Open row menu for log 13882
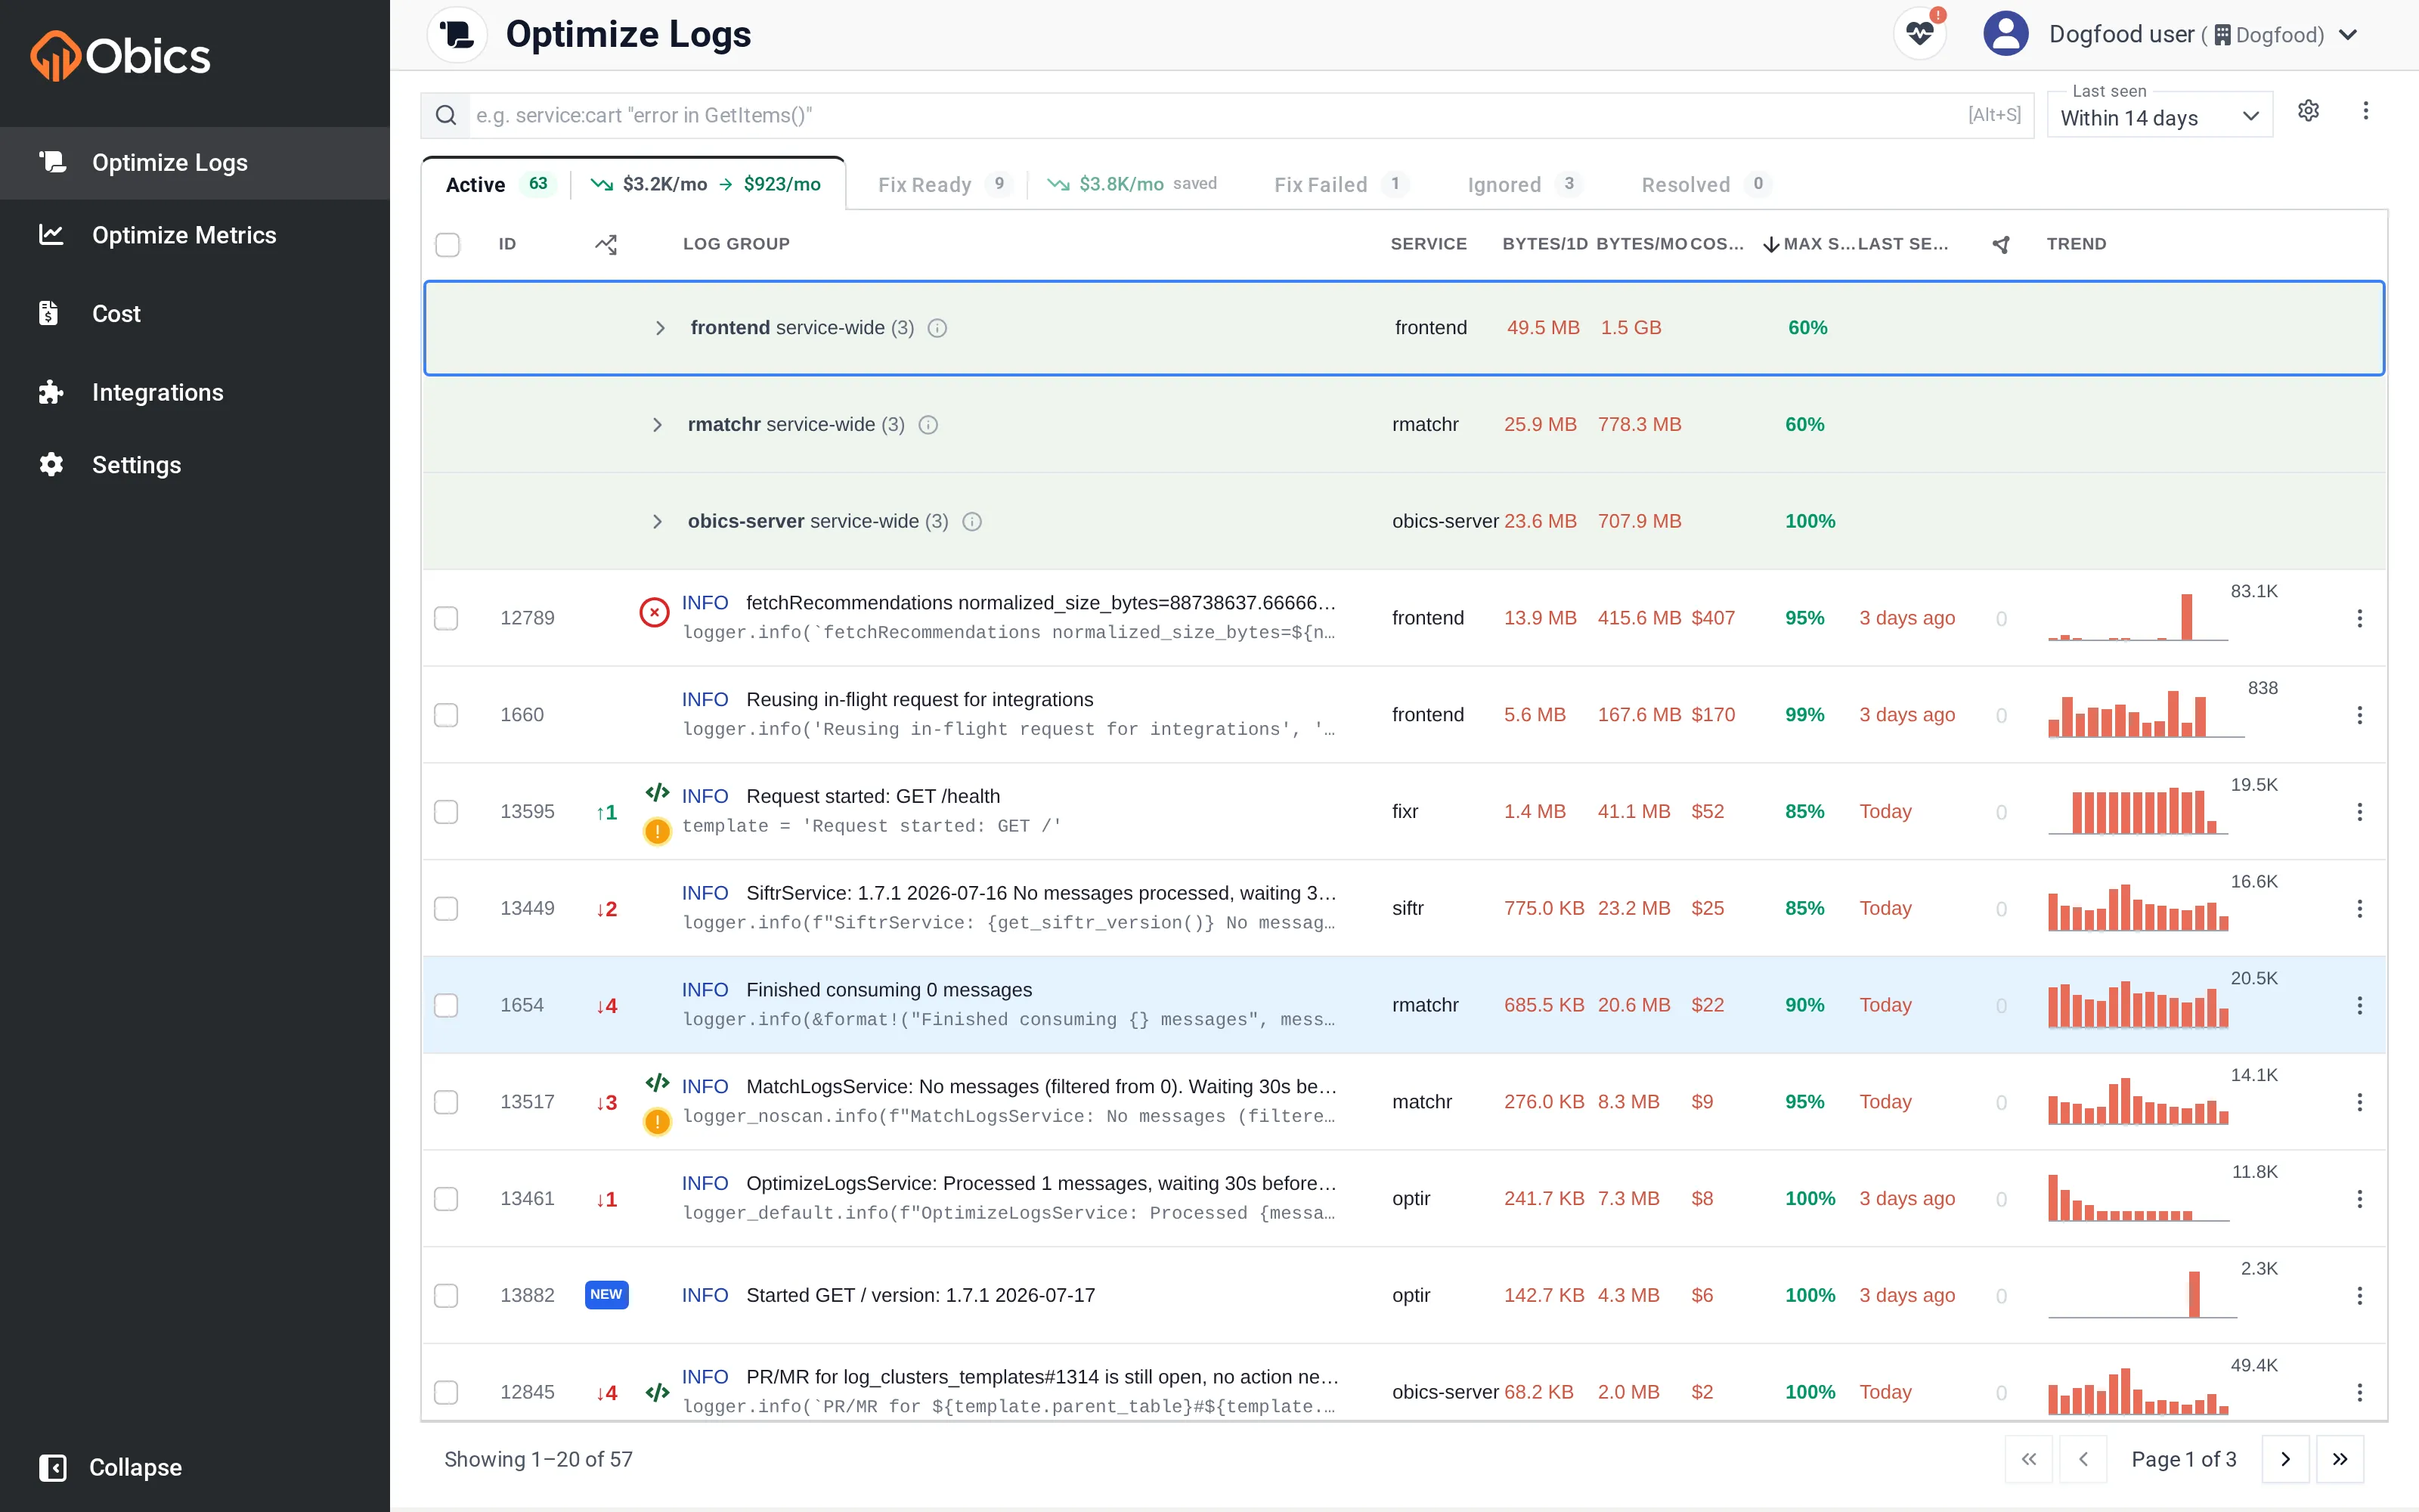Image resolution: width=2419 pixels, height=1512 pixels. [2359, 1296]
